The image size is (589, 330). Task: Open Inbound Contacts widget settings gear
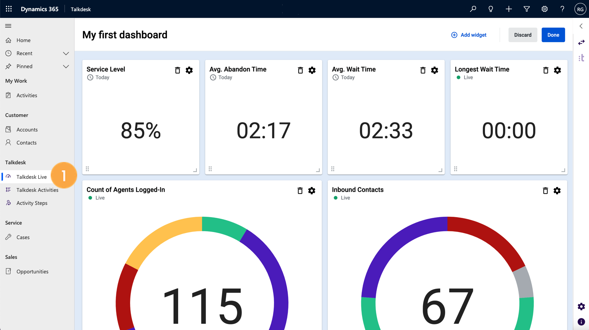click(557, 191)
